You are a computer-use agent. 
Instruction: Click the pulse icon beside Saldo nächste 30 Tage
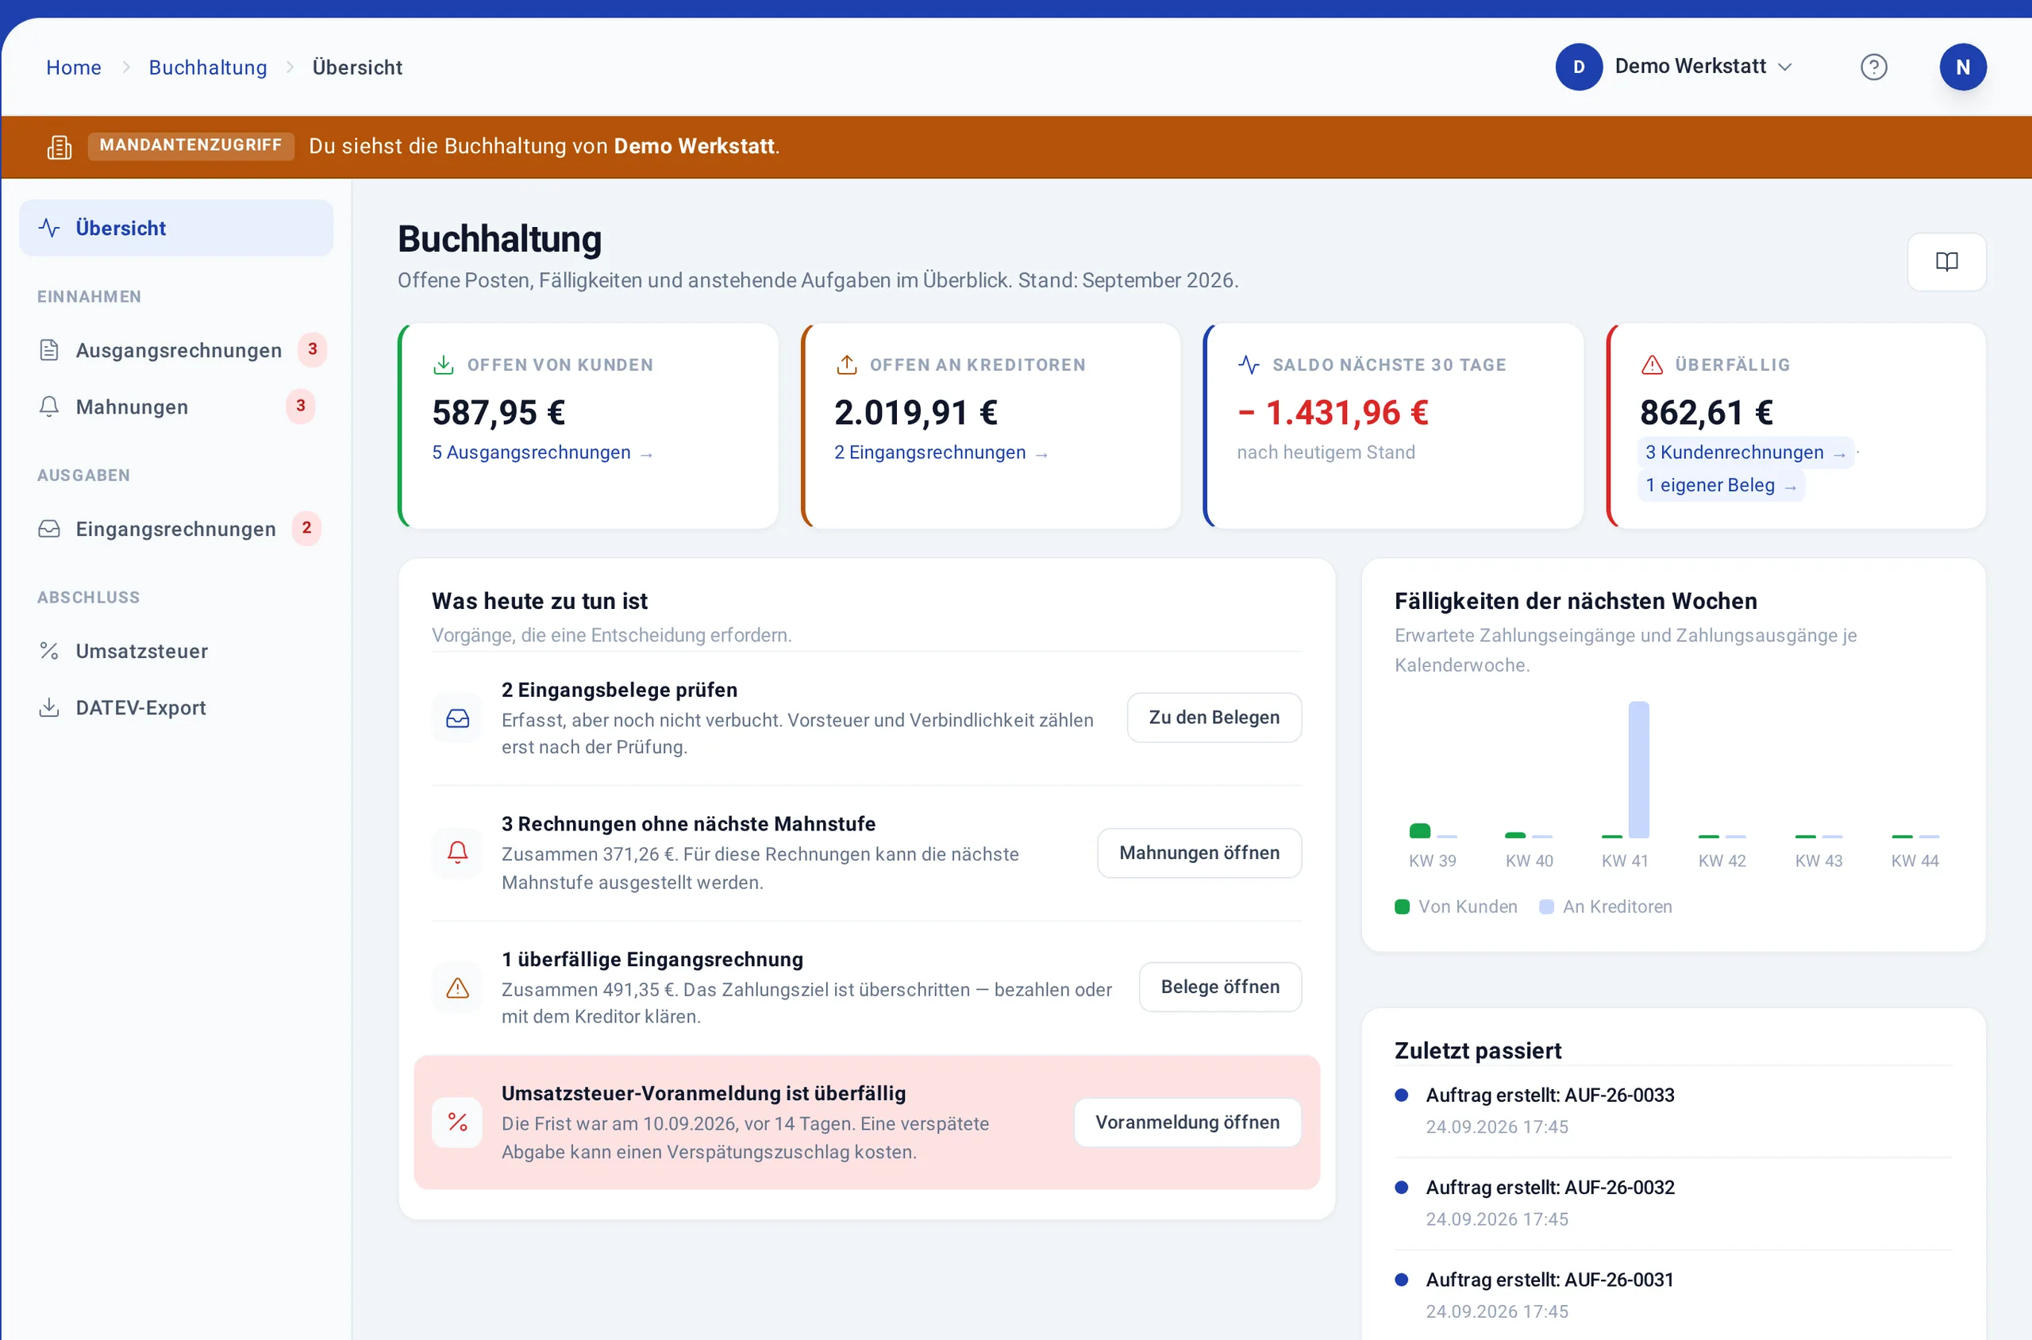[x=1249, y=365]
